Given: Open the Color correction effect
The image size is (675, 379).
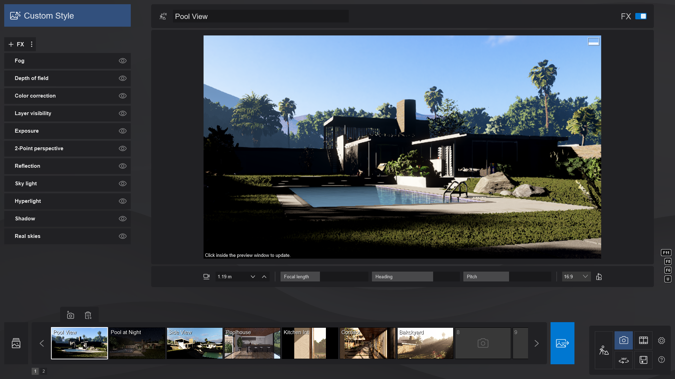Looking at the screenshot, I should pos(35,96).
